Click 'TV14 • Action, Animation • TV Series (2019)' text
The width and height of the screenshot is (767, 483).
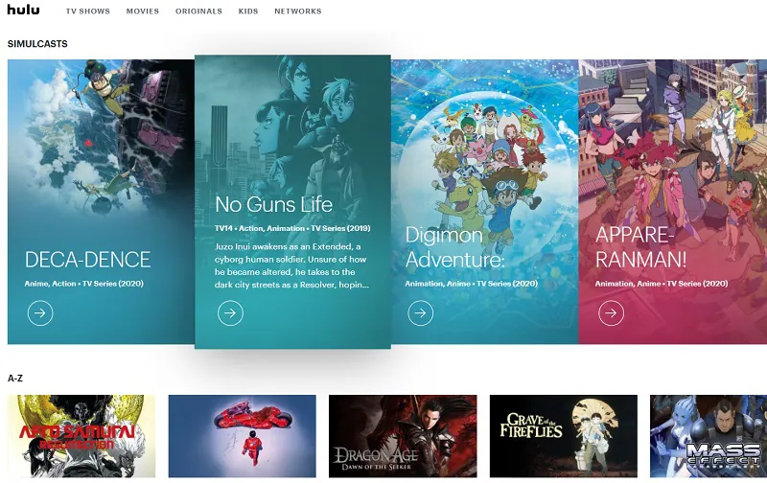coord(292,228)
